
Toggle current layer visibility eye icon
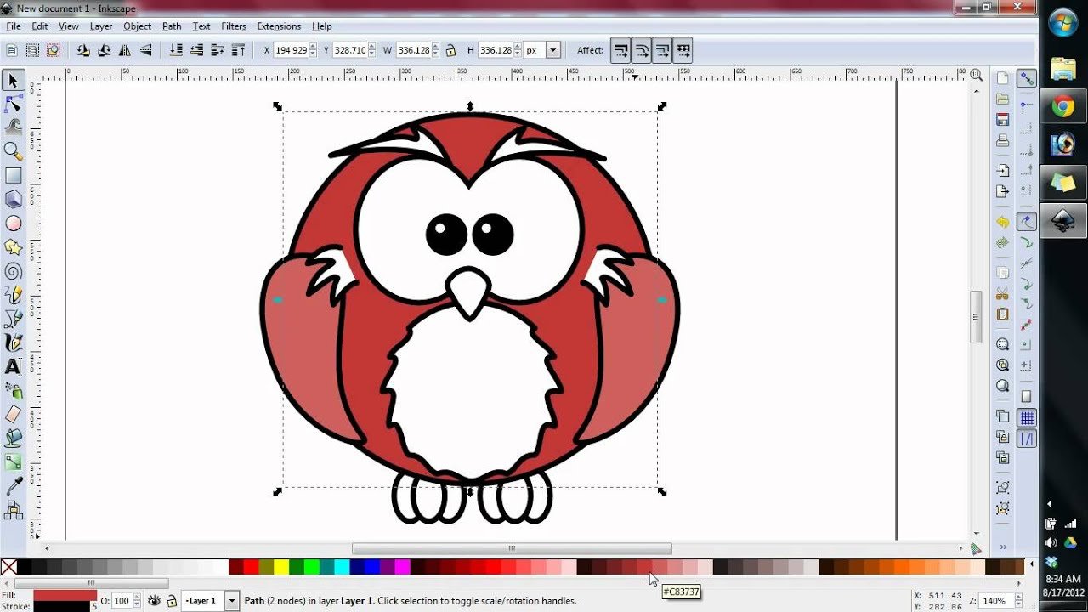[x=154, y=600]
